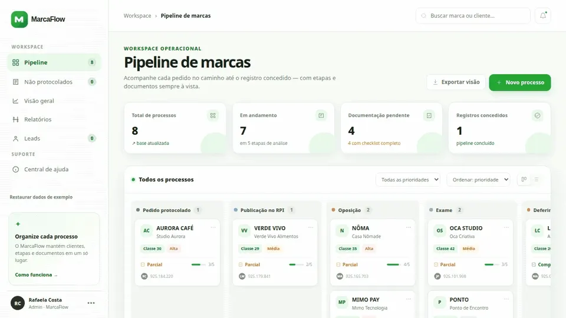Image resolution: width=566 pixels, height=318 pixels.
Task: Click the Registros concedidos check icon
Action: pos(537,115)
